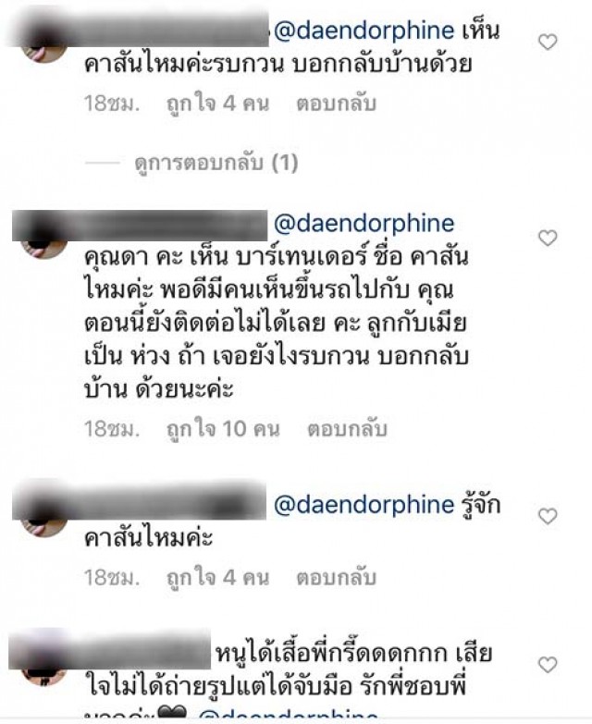View ถูกใจ 4 คน likes on first comment
The image size is (592, 724).
coord(217,104)
